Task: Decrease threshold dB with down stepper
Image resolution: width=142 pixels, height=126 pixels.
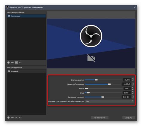Action: tap(133, 85)
